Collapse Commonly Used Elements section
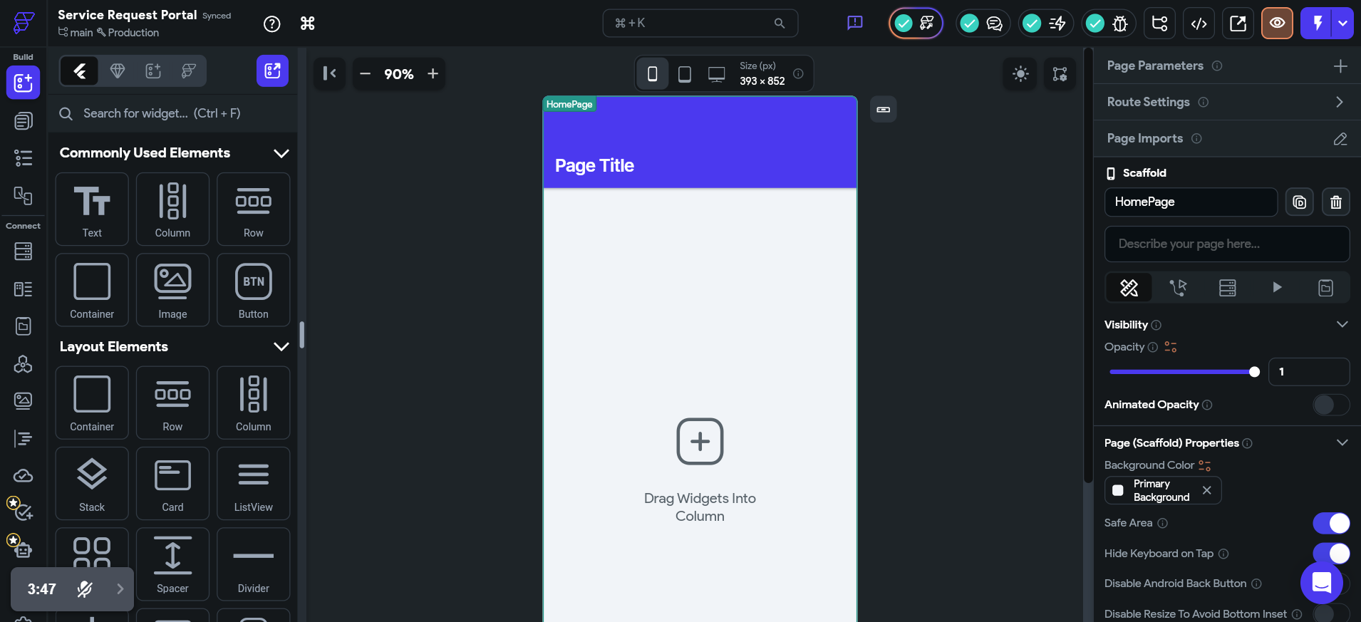 click(281, 153)
